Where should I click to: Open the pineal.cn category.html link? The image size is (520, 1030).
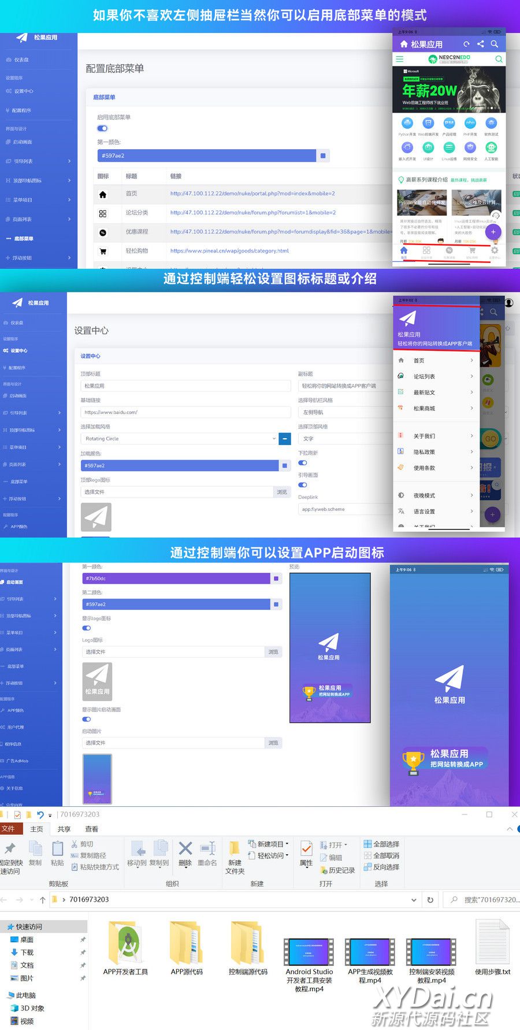(x=229, y=251)
